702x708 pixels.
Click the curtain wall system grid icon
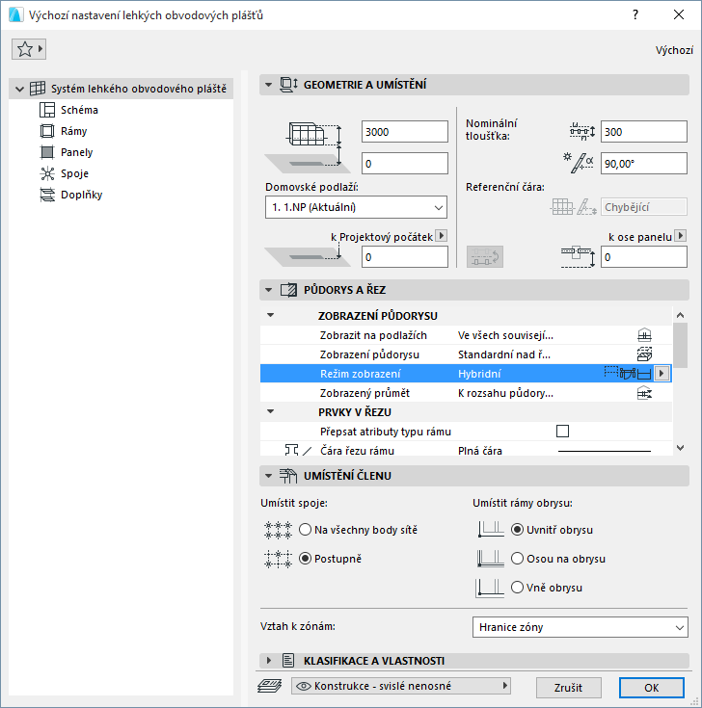(x=38, y=89)
